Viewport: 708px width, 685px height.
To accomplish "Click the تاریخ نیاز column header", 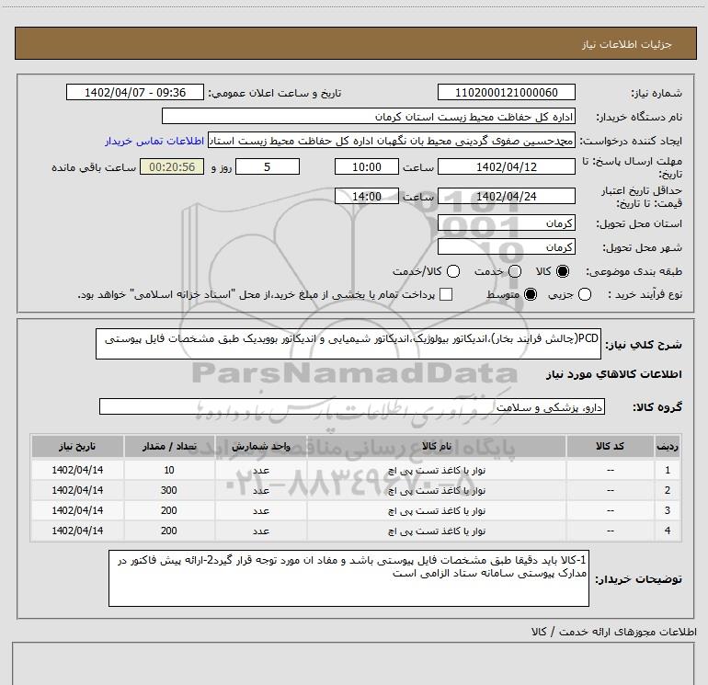I will [77, 447].
